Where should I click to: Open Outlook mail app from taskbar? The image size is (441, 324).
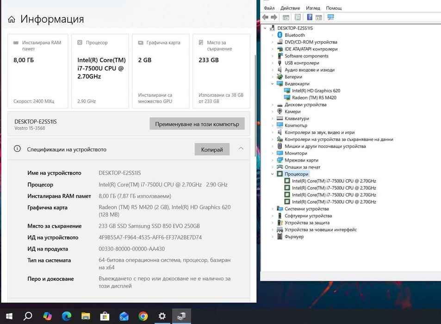pyautogui.click(x=124, y=317)
